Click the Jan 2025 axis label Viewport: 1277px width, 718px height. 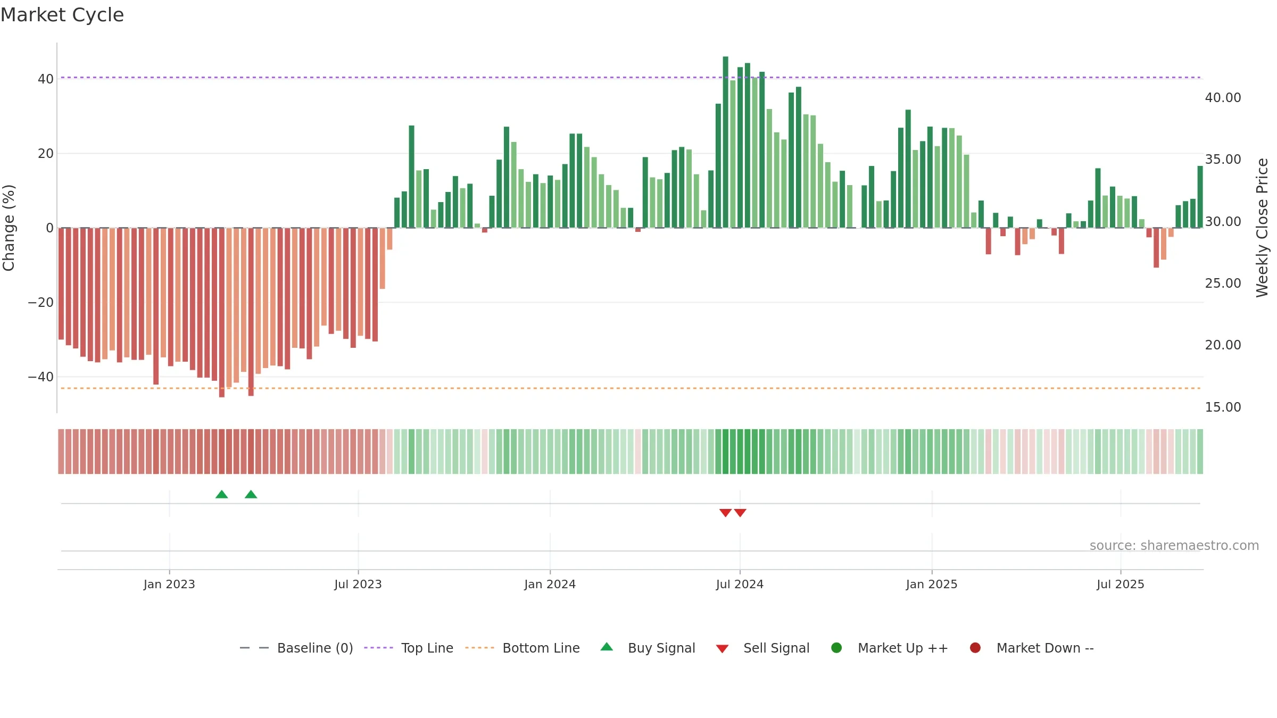point(932,584)
